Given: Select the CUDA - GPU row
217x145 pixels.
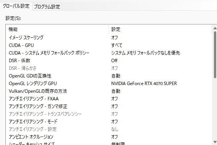Looking at the screenshot, I should (108, 45).
